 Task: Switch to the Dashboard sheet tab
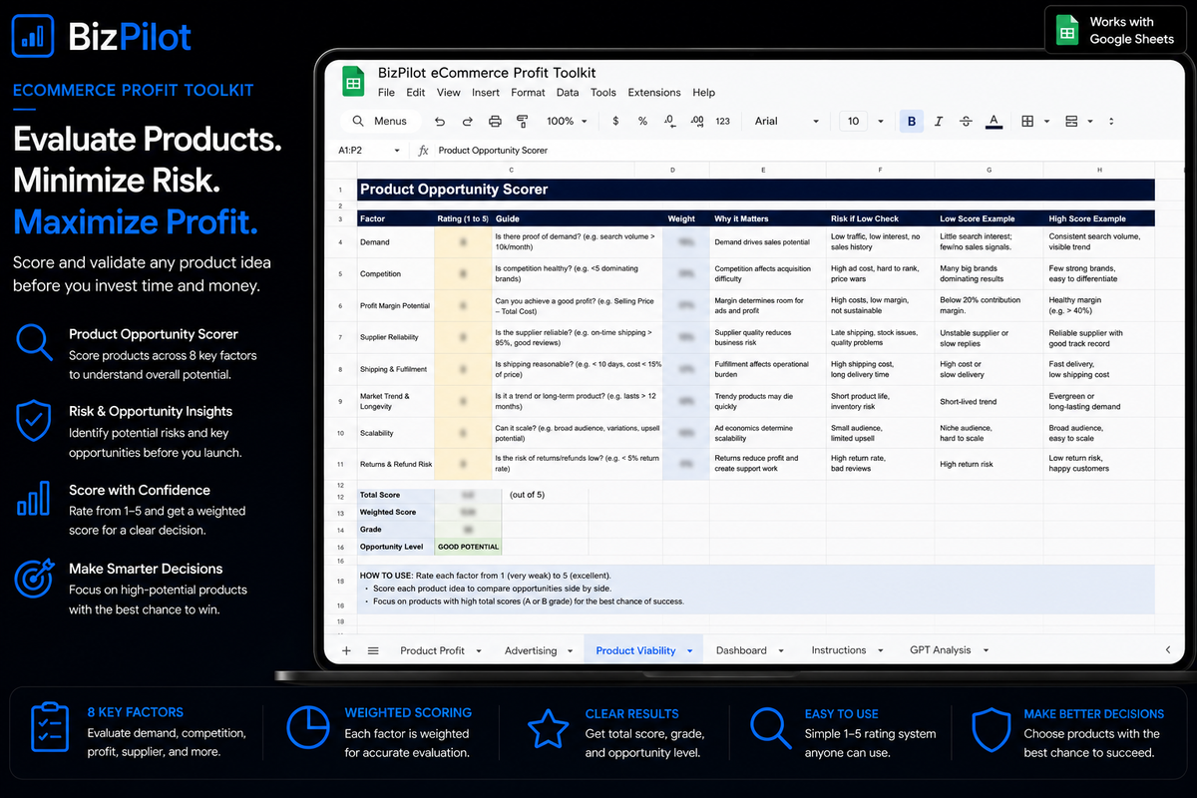[x=741, y=650]
